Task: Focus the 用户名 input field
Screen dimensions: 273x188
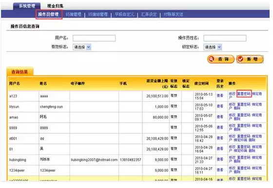Action: 94,38
